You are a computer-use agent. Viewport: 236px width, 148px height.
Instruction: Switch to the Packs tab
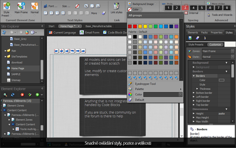[x=204, y=33]
